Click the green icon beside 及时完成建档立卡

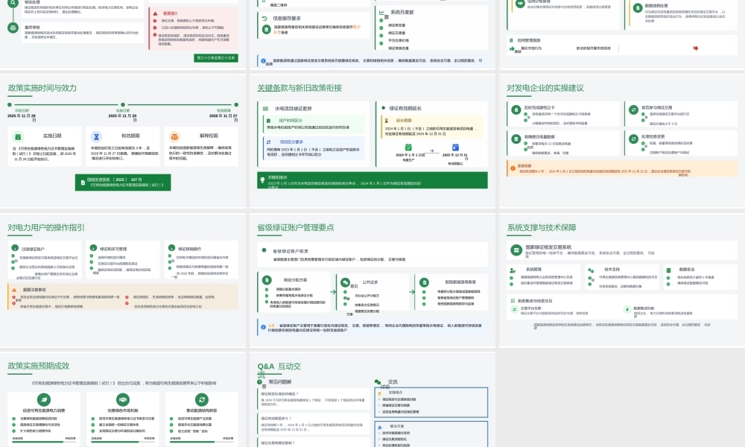[516, 108]
